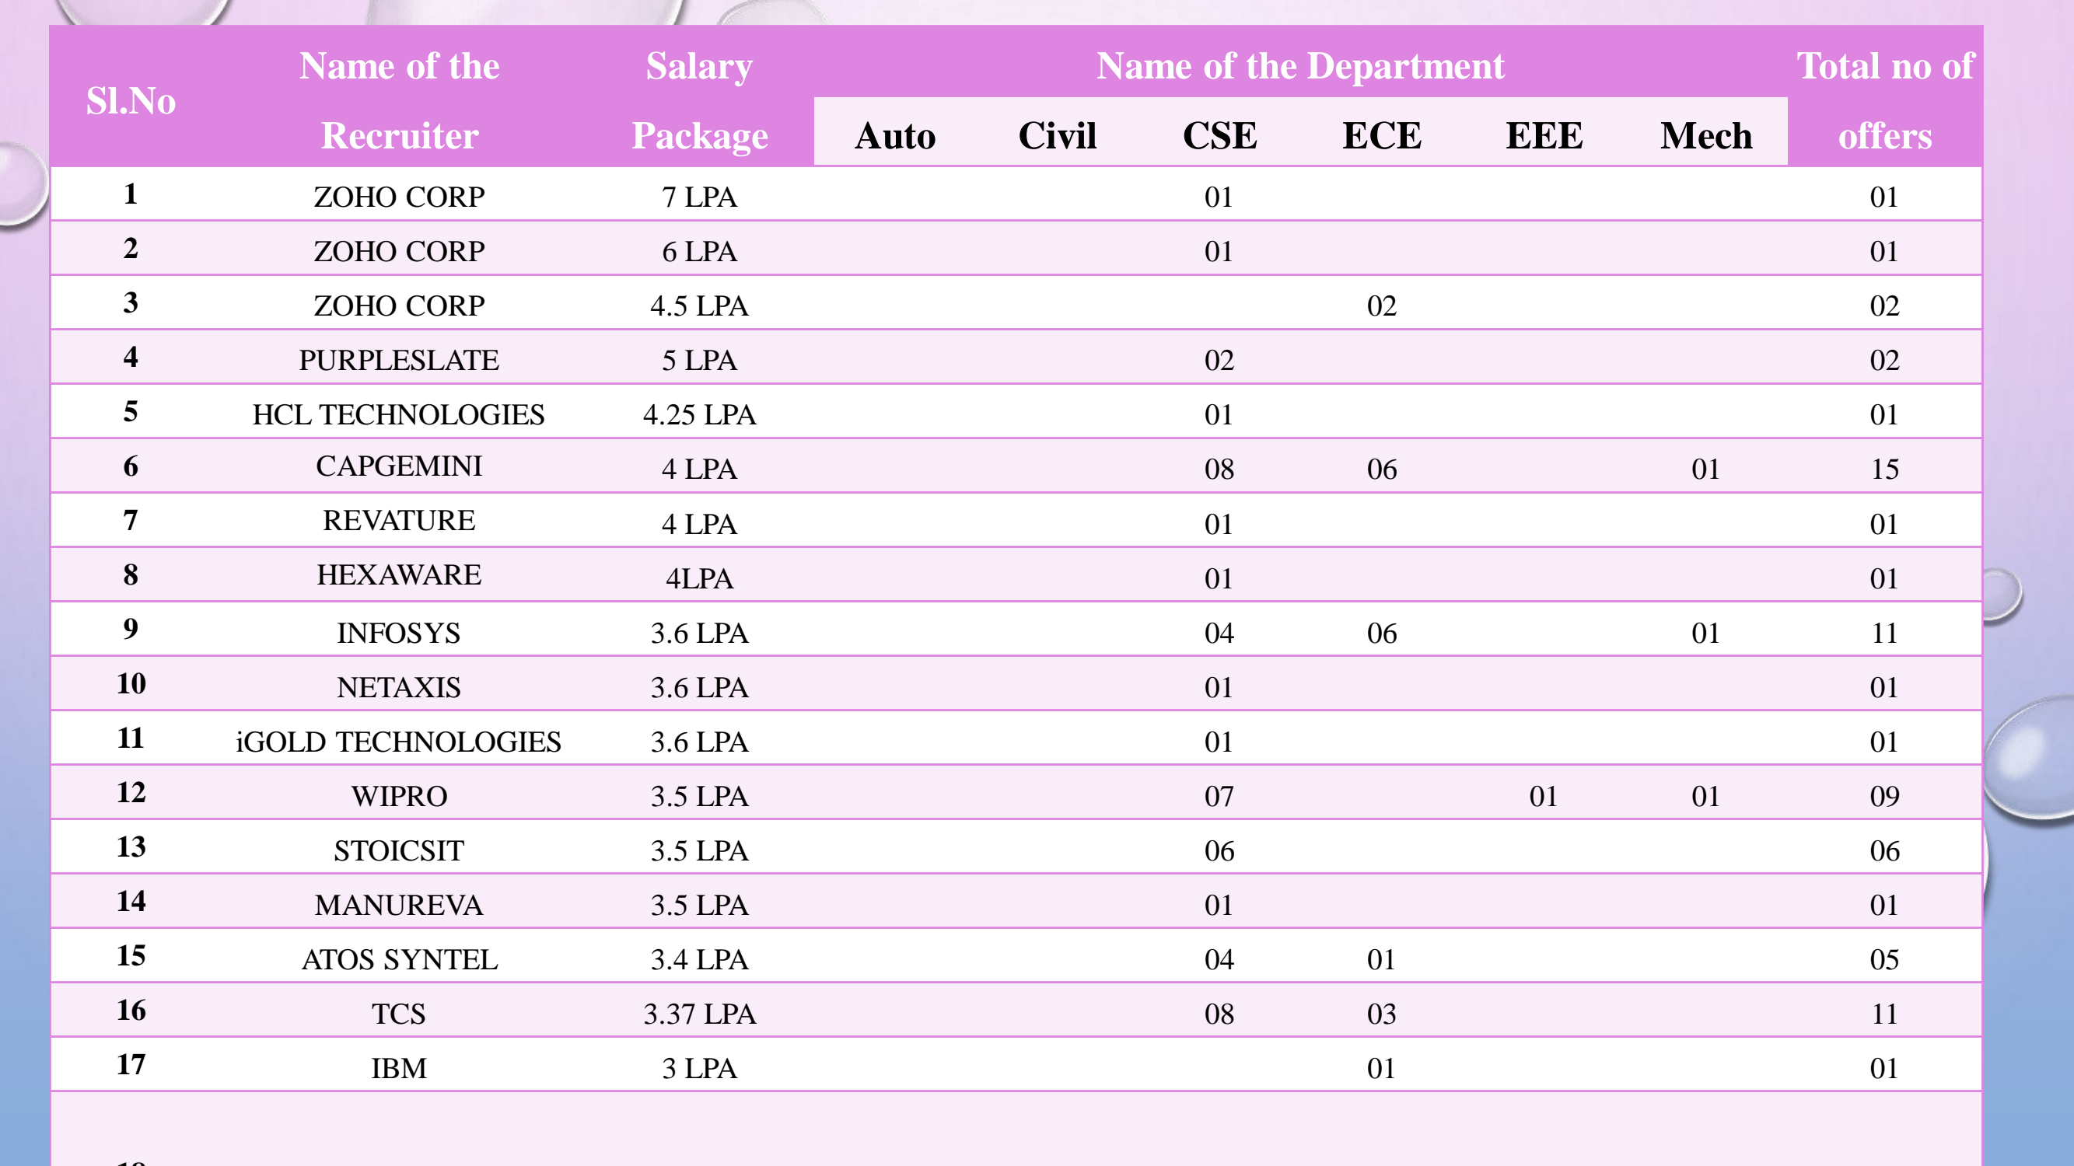Viewport: 2074px width, 1166px height.
Task: Select the Mech department column header
Action: (x=1706, y=135)
